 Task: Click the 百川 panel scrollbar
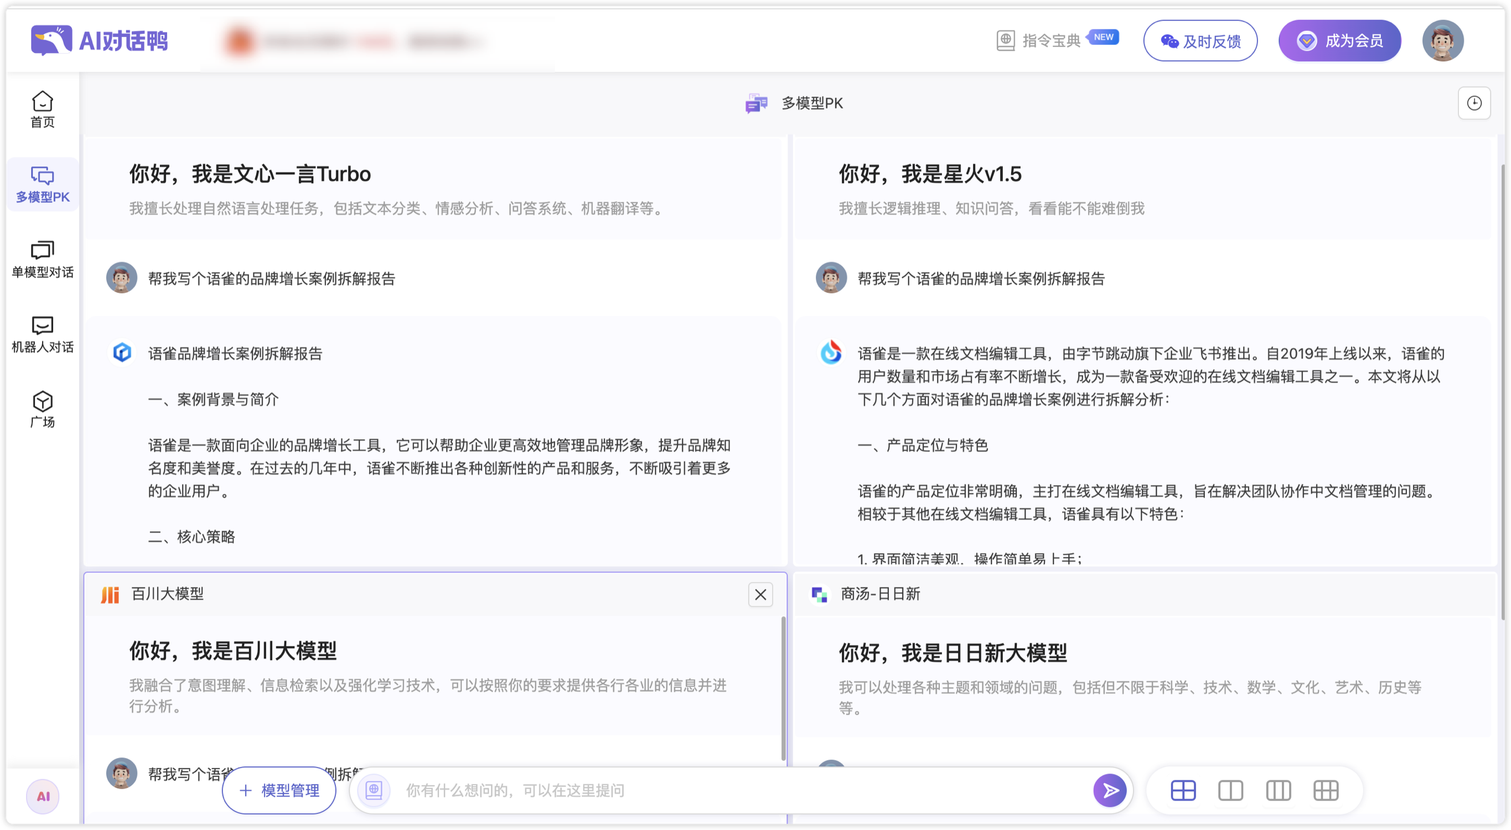783,688
